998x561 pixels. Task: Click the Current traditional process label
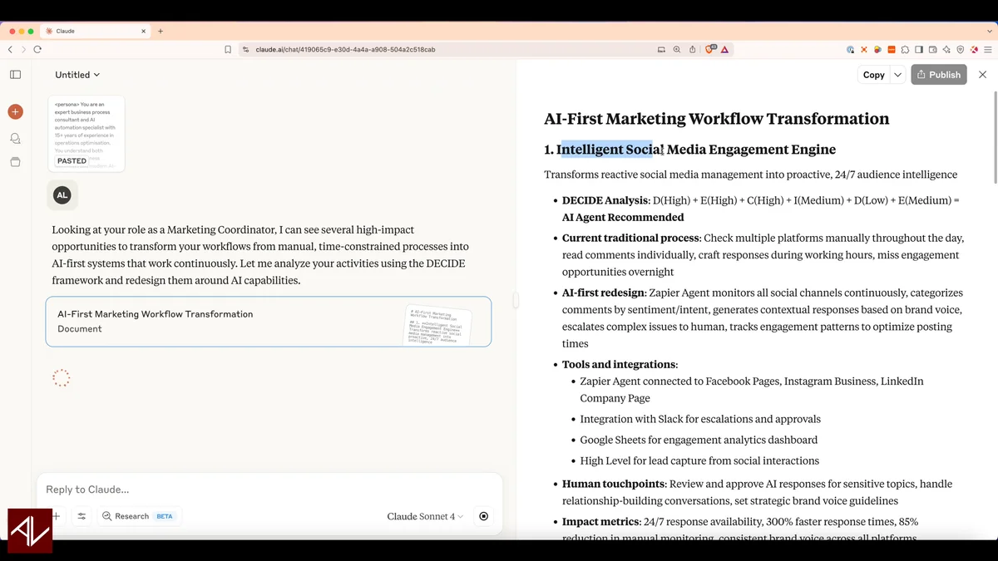630,239
